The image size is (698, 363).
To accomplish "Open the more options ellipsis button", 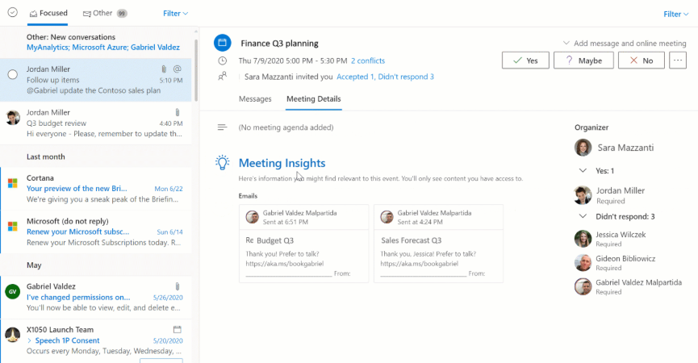I will (678, 60).
